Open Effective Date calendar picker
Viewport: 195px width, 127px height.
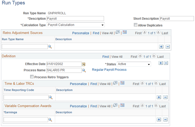[84, 64]
